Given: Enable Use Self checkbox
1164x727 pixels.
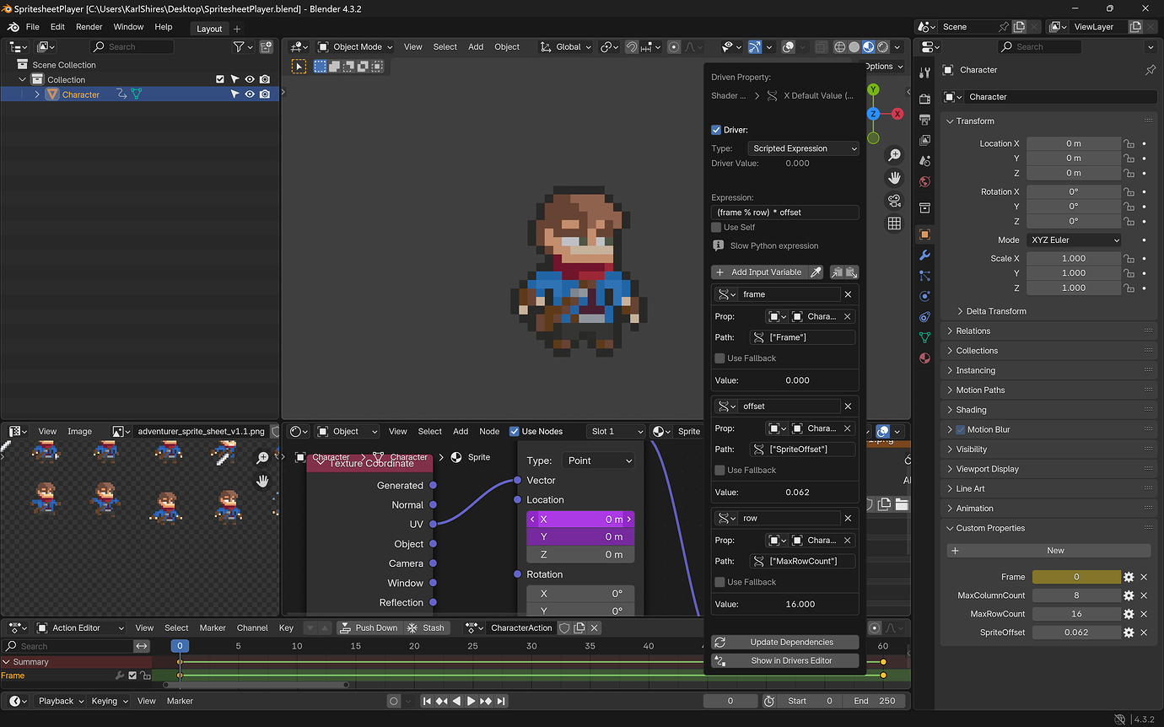Looking at the screenshot, I should click(716, 227).
